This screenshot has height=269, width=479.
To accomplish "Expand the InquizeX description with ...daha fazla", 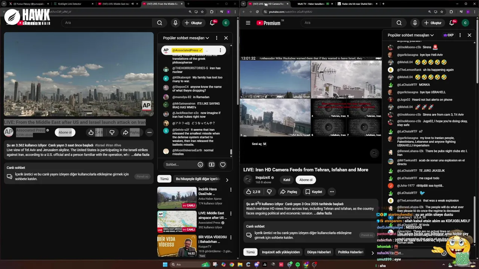I will click(x=323, y=213).
